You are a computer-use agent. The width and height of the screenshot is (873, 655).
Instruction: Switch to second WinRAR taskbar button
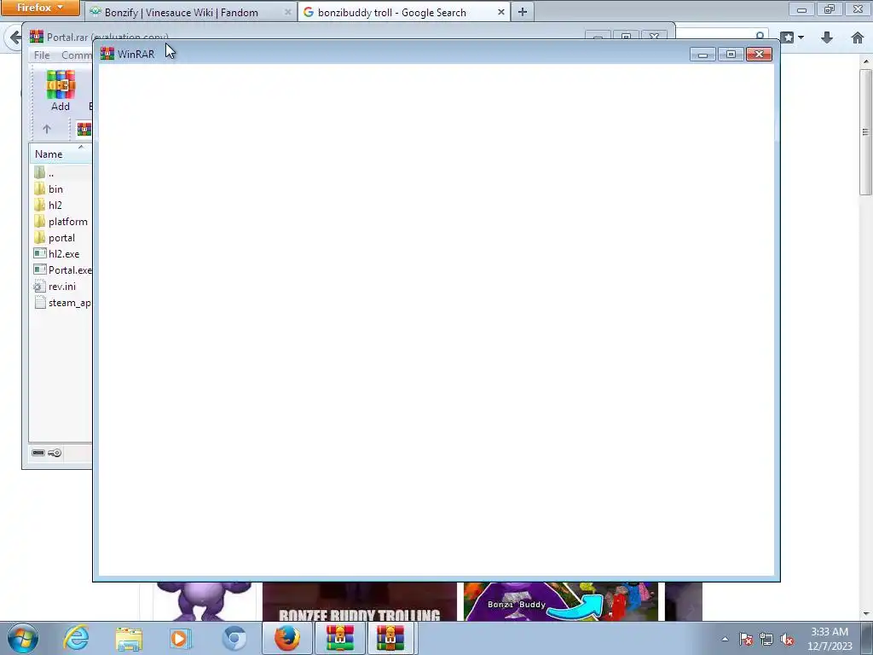[390, 638]
